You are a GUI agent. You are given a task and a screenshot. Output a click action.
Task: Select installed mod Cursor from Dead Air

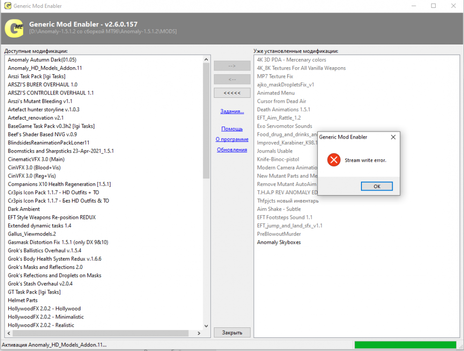click(x=282, y=101)
